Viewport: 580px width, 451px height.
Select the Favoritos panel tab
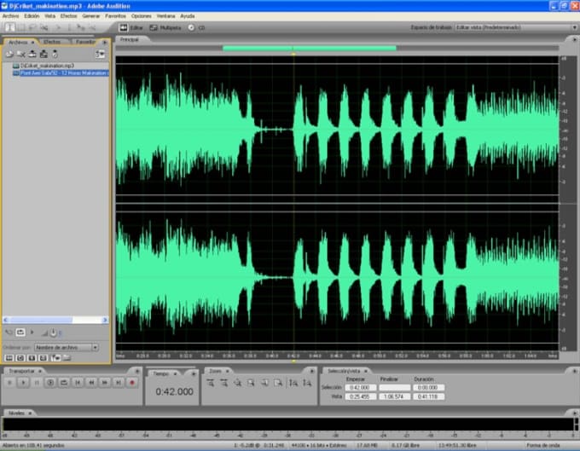[85, 42]
